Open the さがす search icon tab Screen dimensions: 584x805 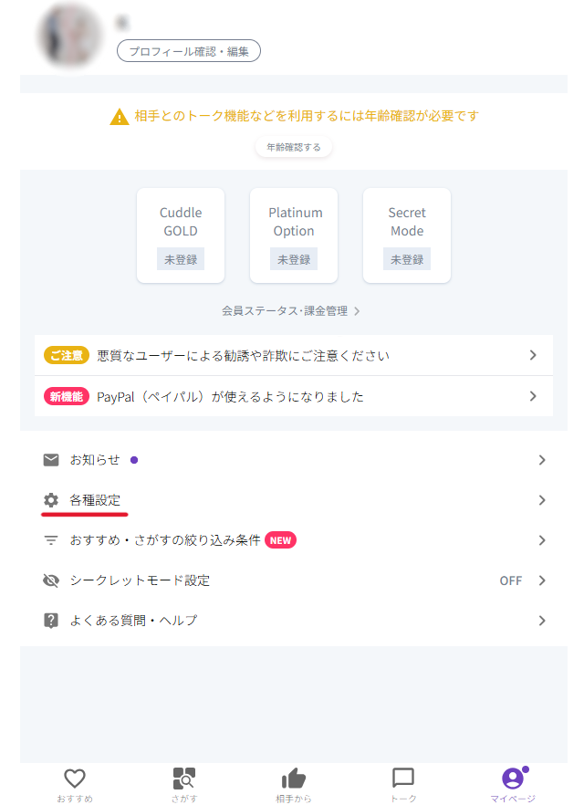click(183, 785)
